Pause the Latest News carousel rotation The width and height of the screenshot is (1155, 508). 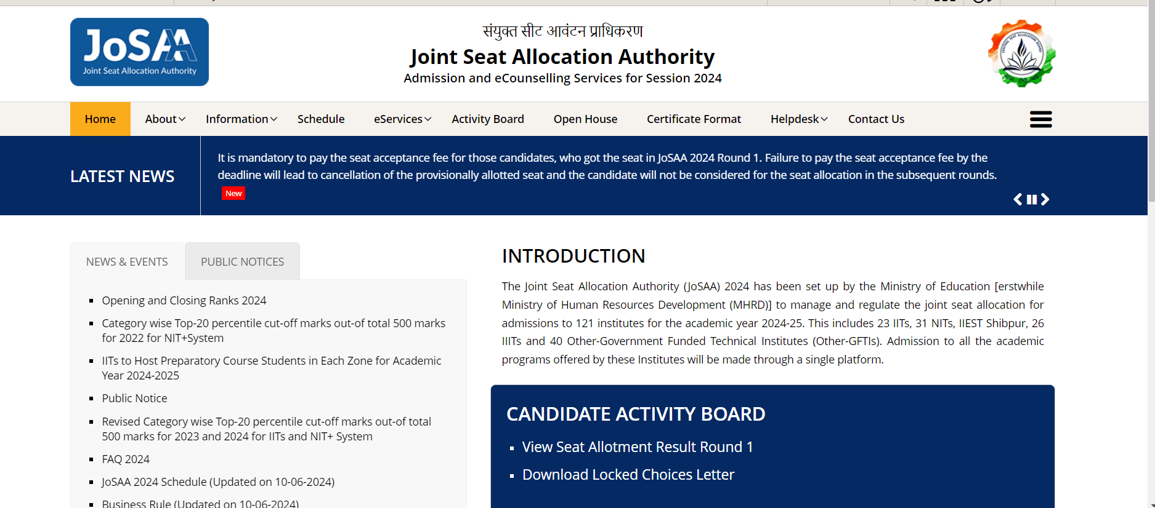coord(1032,199)
